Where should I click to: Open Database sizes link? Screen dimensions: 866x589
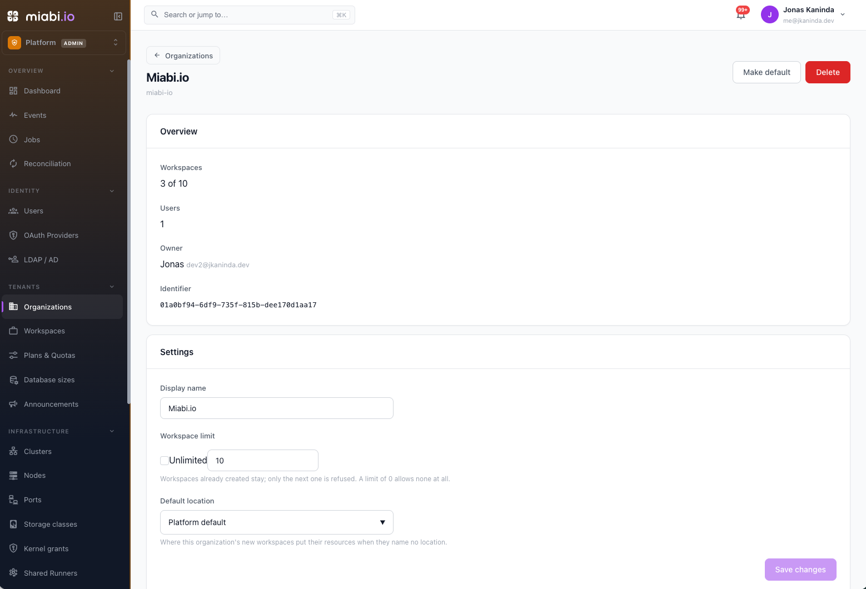tap(62, 380)
